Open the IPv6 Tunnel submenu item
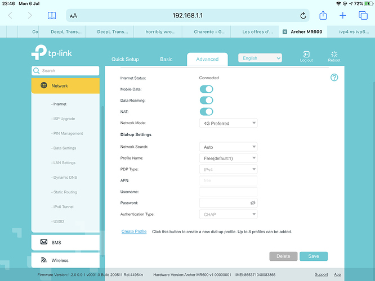 pos(62,207)
